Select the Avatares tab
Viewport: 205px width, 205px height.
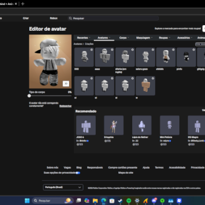(x=104, y=38)
